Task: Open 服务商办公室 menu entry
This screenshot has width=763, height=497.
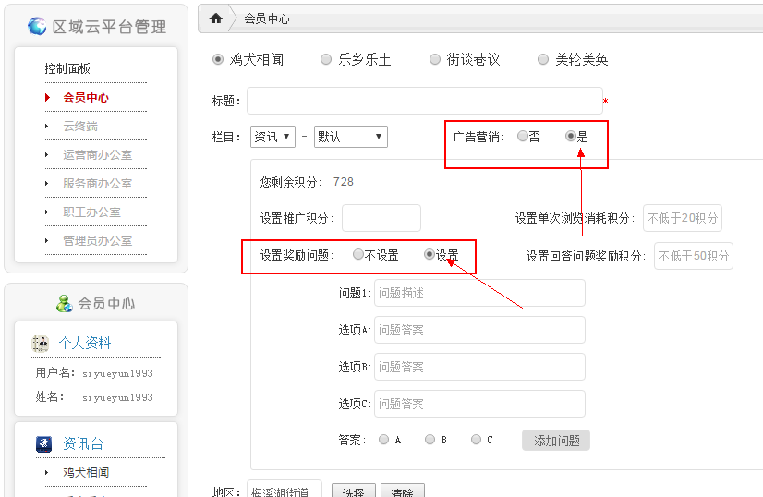Action: click(x=97, y=184)
